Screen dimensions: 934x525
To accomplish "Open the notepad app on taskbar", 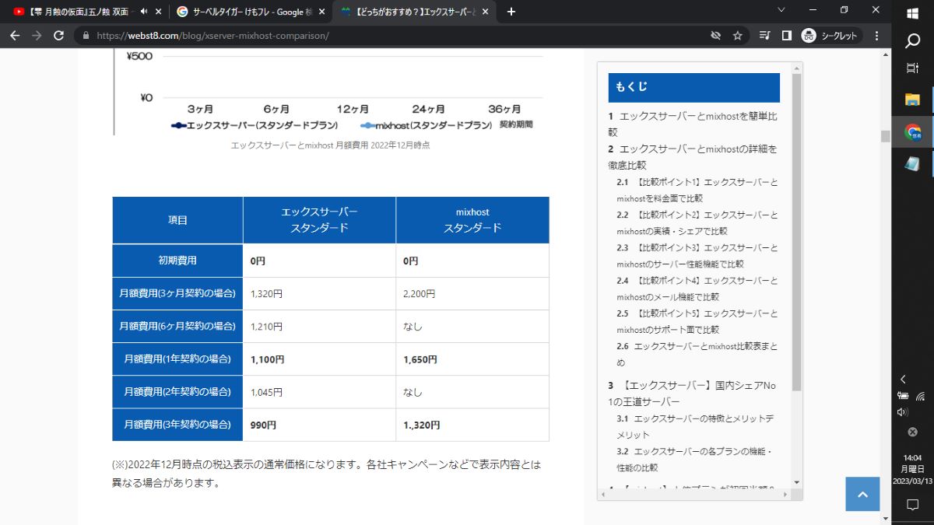I will tap(912, 164).
